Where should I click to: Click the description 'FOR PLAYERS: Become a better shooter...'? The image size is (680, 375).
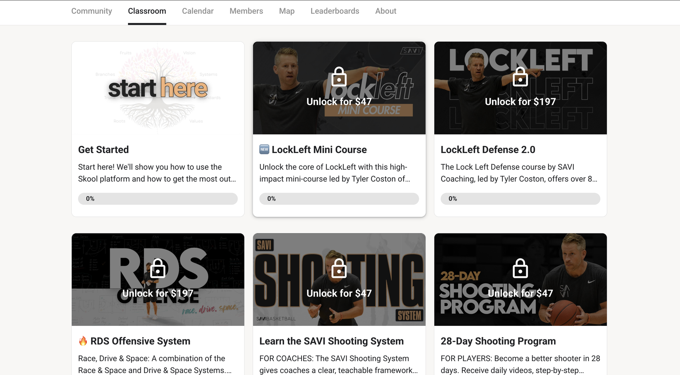tap(520, 364)
